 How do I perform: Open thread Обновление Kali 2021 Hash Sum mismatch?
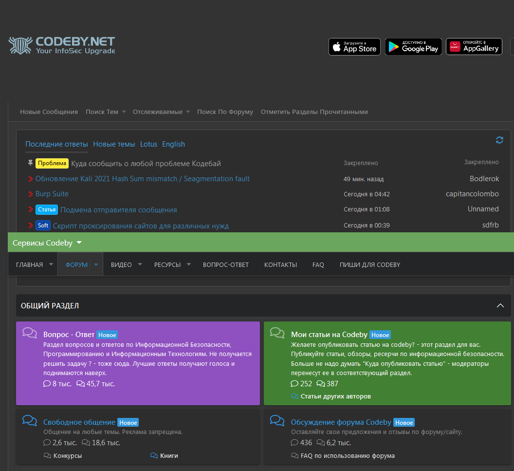pos(143,179)
